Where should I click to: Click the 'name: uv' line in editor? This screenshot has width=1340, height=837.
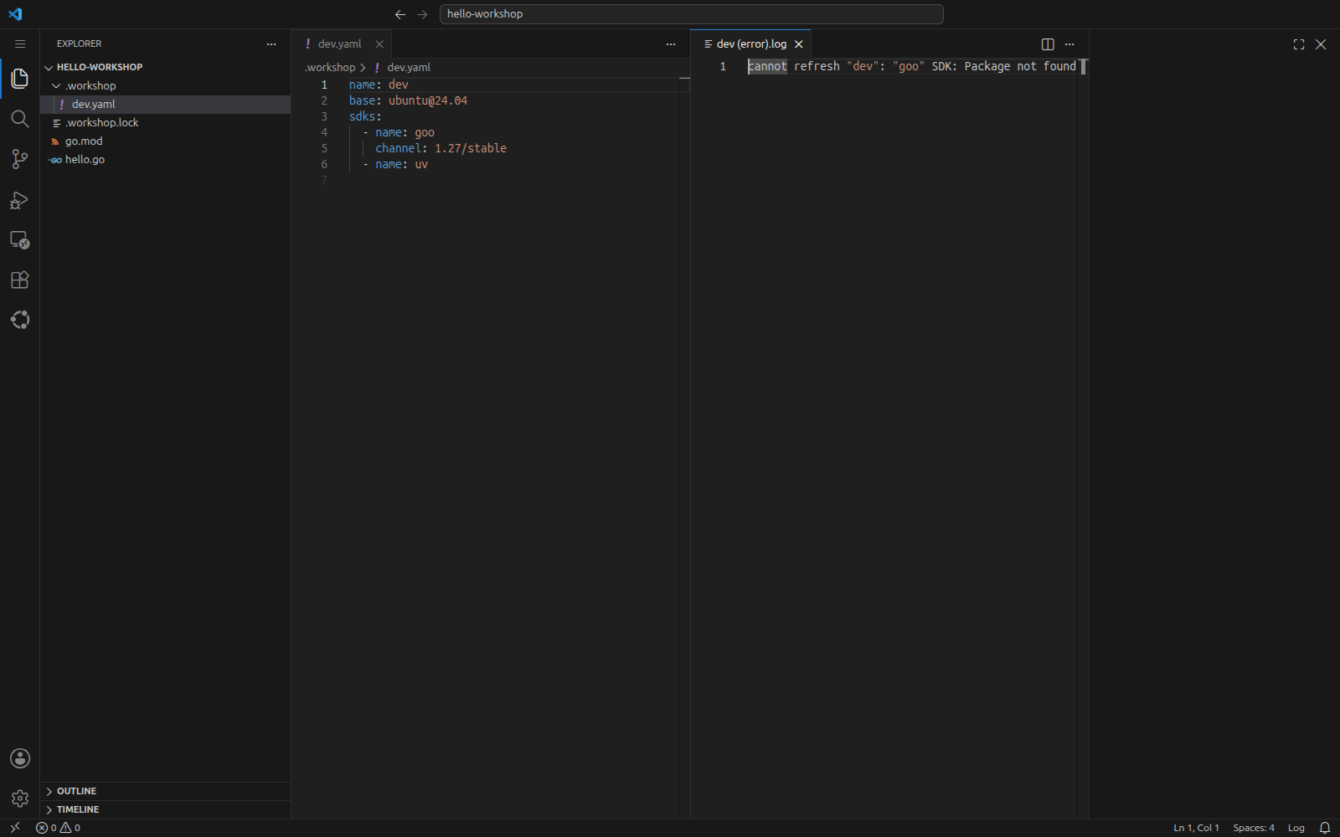[x=401, y=164]
